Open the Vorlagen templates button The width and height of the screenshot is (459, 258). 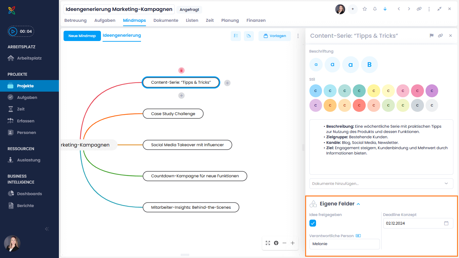pos(274,36)
